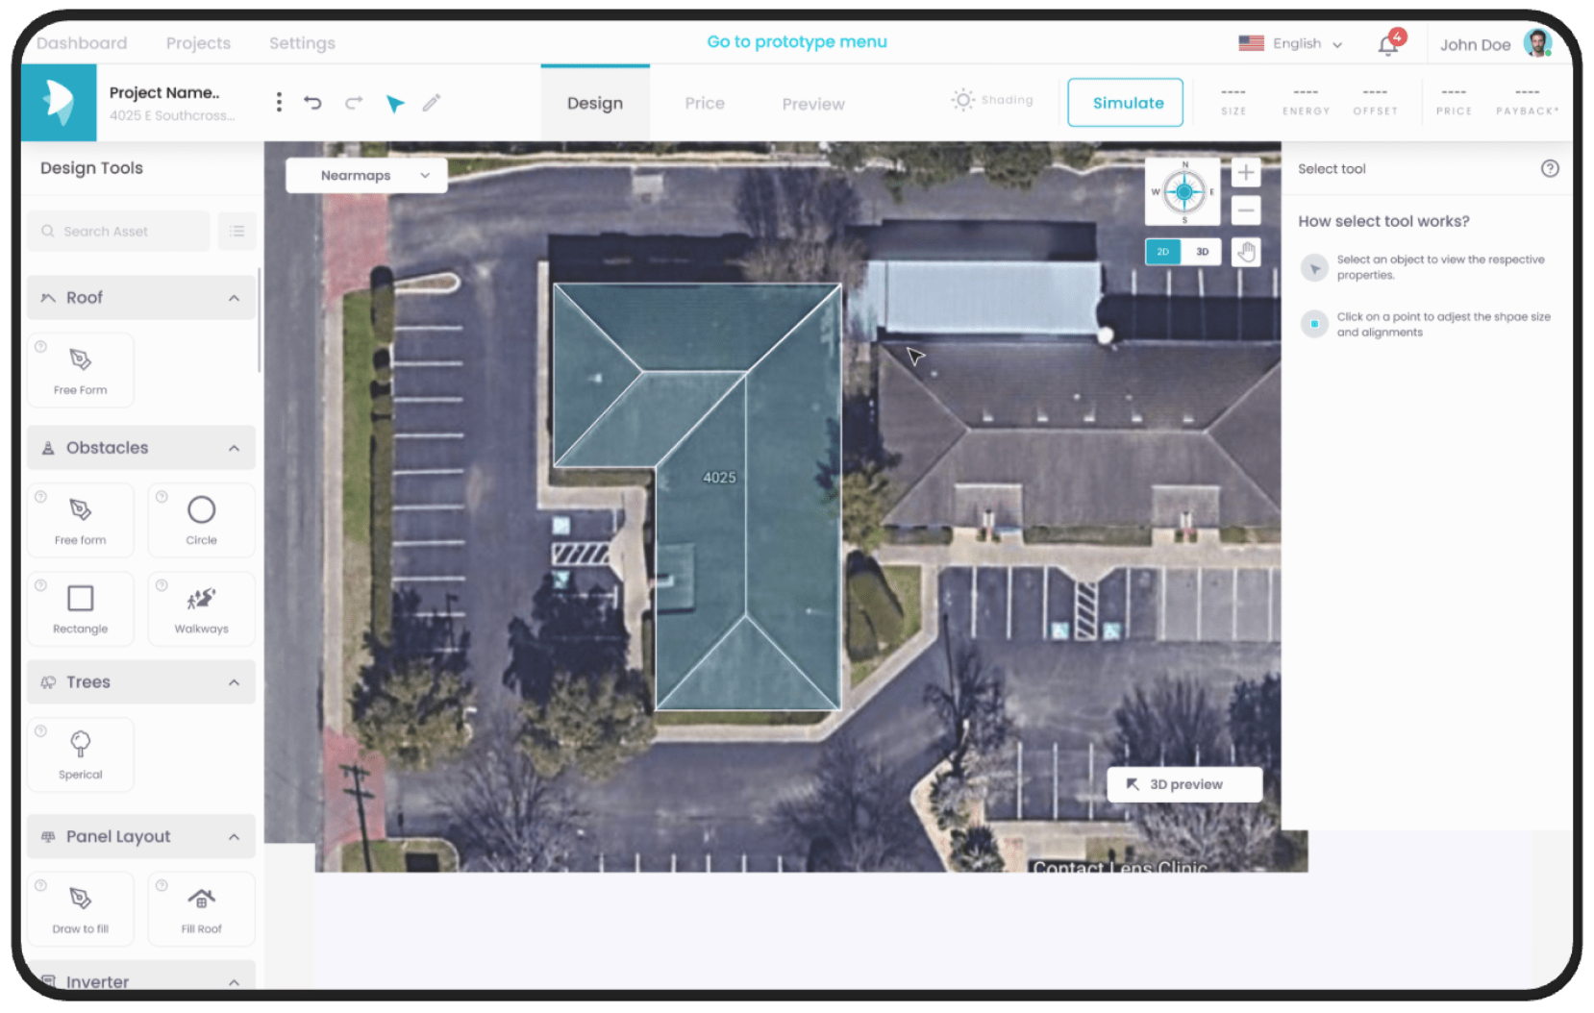Open the notifications bell
The image size is (1594, 1013).
(1389, 43)
